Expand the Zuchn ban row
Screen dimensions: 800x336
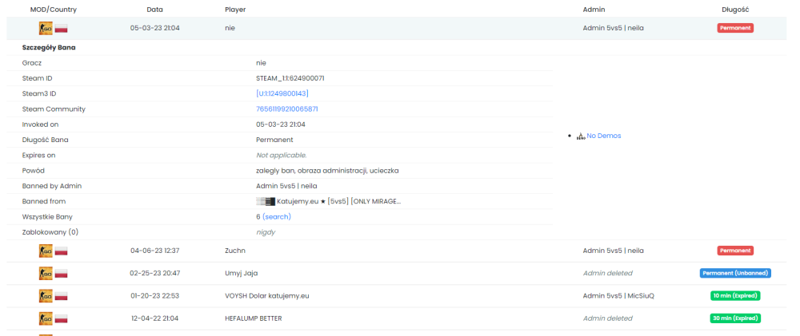point(397,251)
